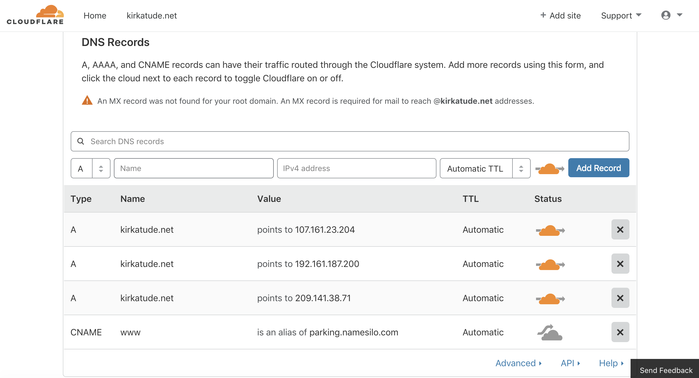Toggle proxy cloud for 192.161.187.200 record
Image resolution: width=699 pixels, height=378 pixels.
550,264
